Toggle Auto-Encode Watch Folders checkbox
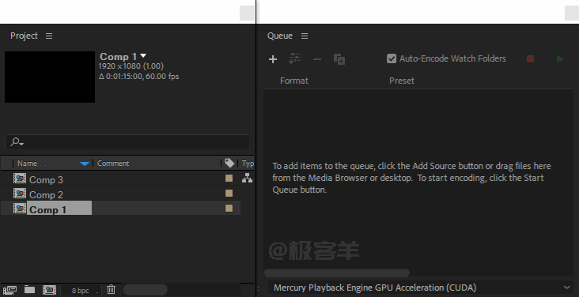Viewport: 579px width, 297px height. click(392, 58)
